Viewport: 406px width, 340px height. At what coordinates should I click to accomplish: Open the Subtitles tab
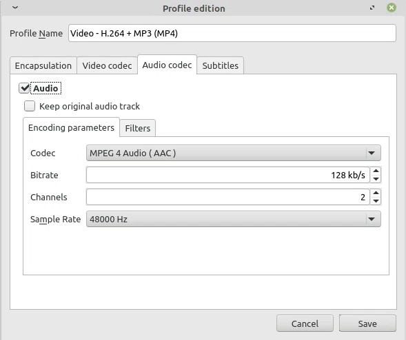pos(221,65)
